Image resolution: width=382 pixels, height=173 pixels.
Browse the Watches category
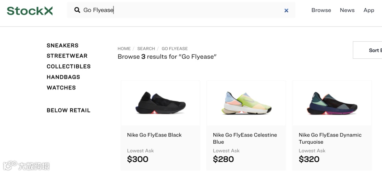pos(61,88)
